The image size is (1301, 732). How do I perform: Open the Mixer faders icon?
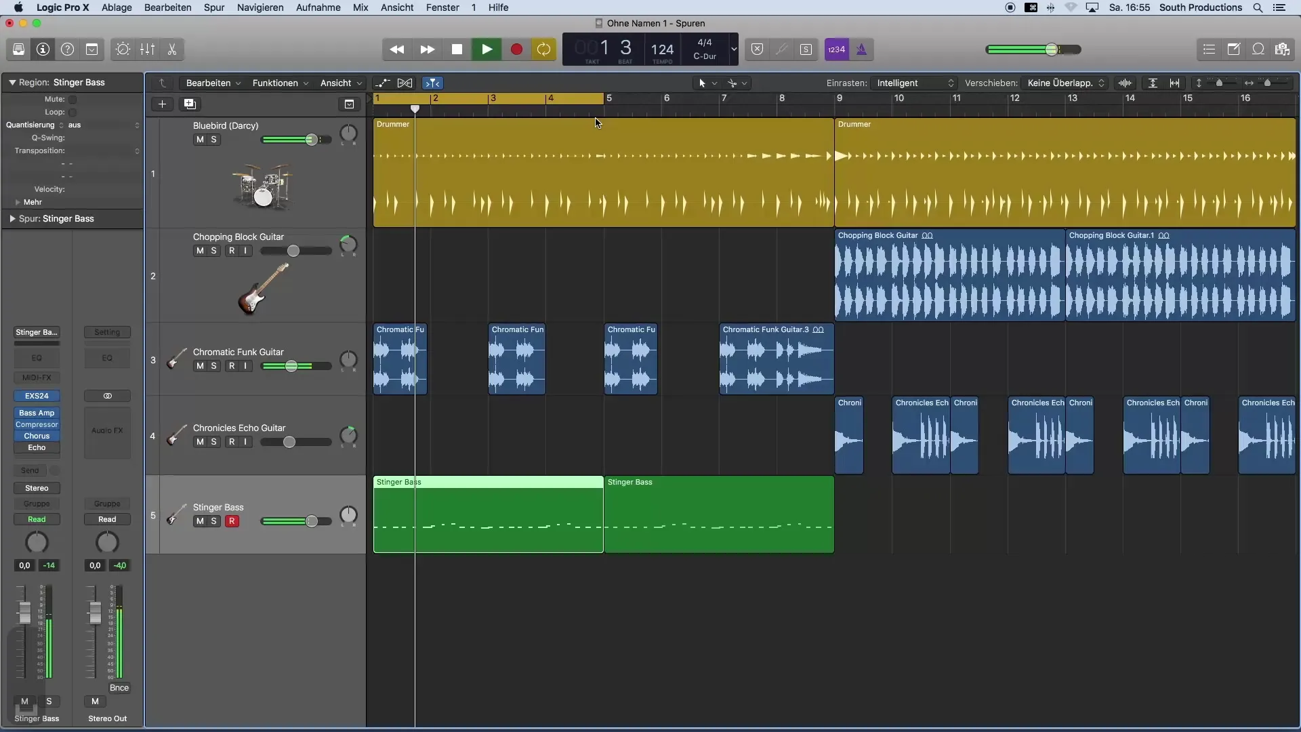pyautogui.click(x=147, y=49)
